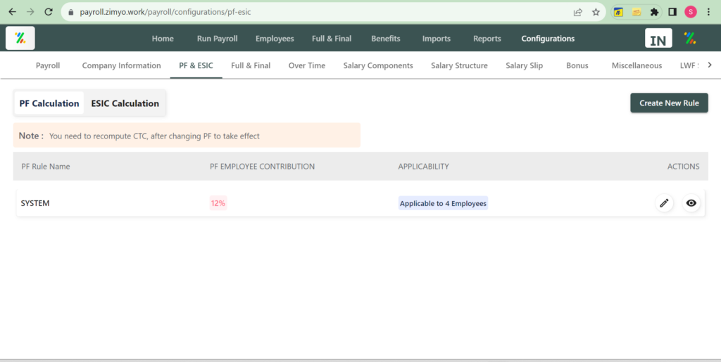Click the share page icon in address bar
Viewport: 721px width, 362px height.
[578, 12]
